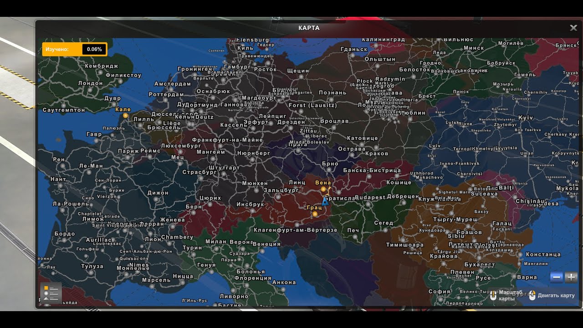583x328 pixels.
Task: Click the Лондон city label
Action: coord(90,83)
